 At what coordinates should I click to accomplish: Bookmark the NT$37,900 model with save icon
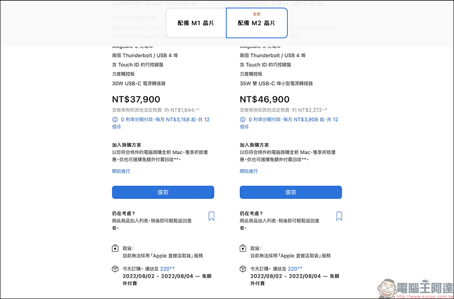(x=211, y=216)
